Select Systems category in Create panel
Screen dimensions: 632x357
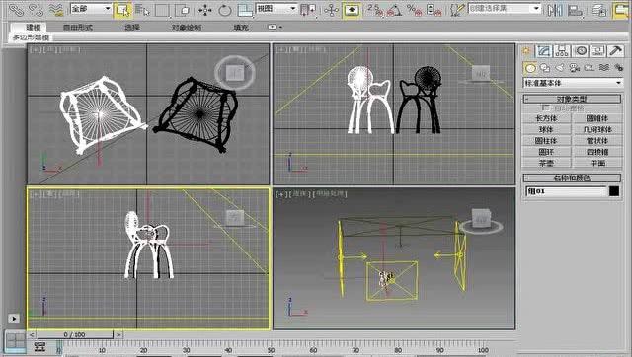tap(618, 68)
